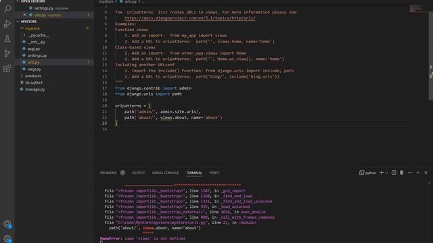
Task: Switch to the PORTS tab
Action: [214, 173]
